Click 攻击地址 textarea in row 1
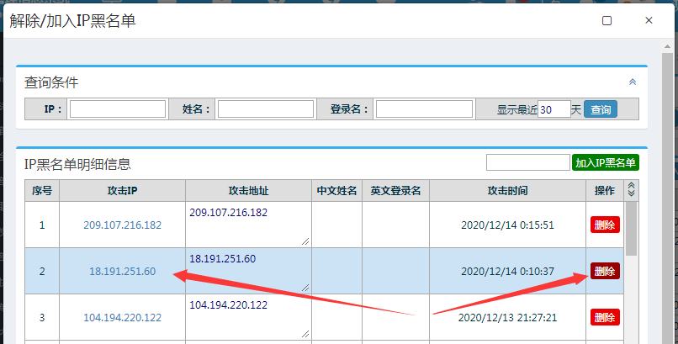 (248, 225)
